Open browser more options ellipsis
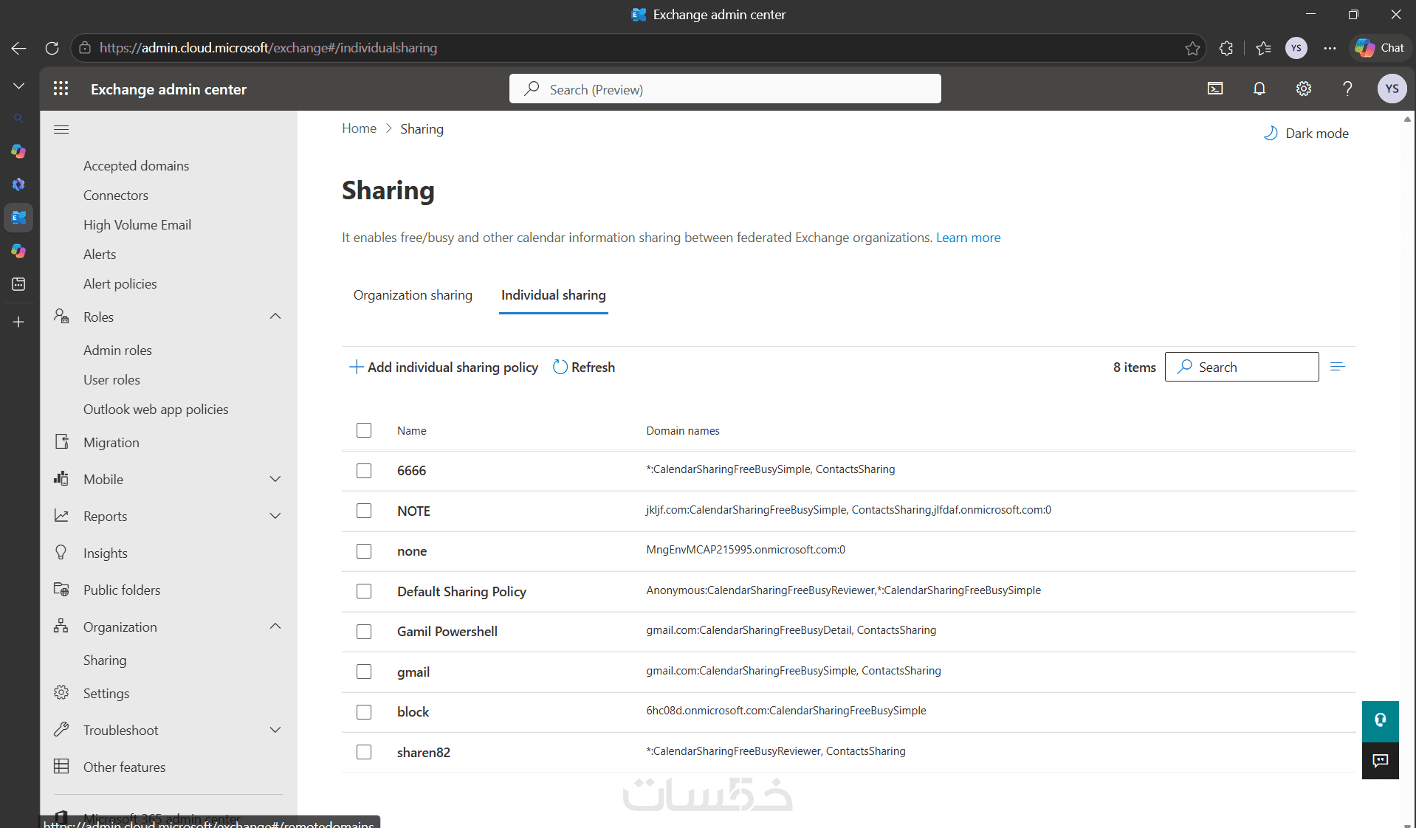The image size is (1416, 828). [1330, 48]
